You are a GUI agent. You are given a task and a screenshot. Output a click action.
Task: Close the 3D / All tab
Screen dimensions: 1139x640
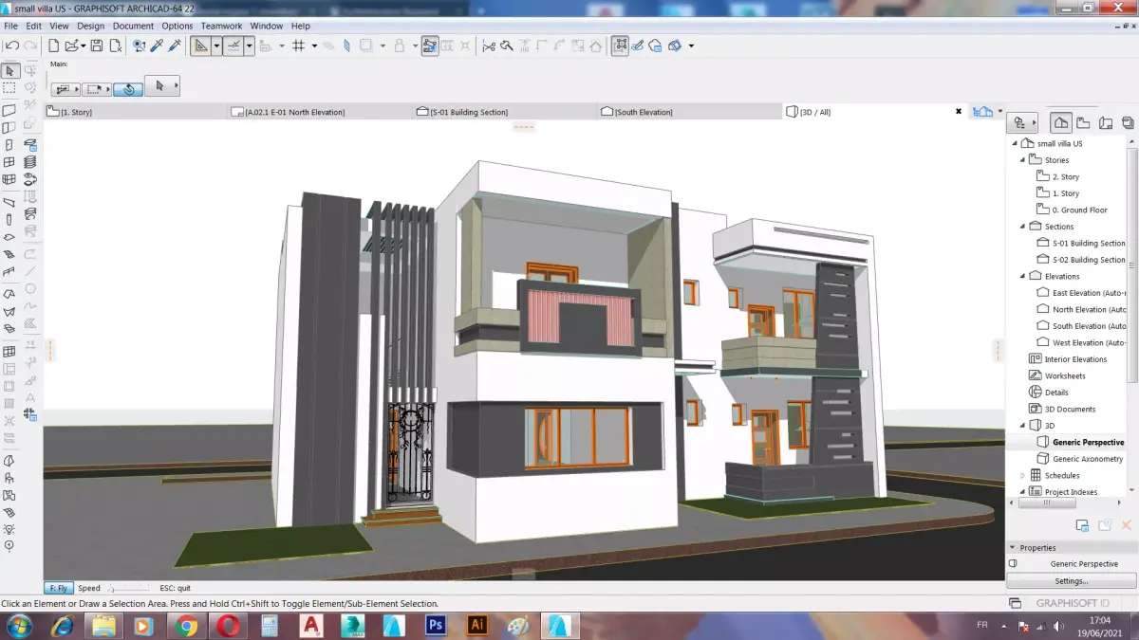coord(959,112)
